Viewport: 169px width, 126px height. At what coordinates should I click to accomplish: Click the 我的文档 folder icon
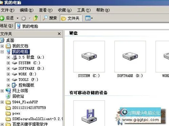pyautogui.click(x=8, y=46)
